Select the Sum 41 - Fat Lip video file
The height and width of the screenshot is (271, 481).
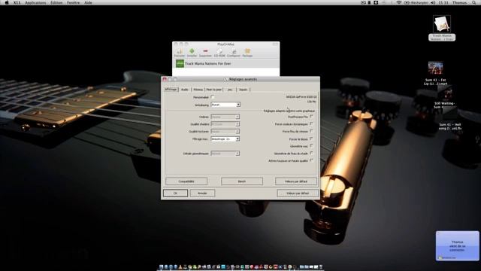click(x=436, y=74)
